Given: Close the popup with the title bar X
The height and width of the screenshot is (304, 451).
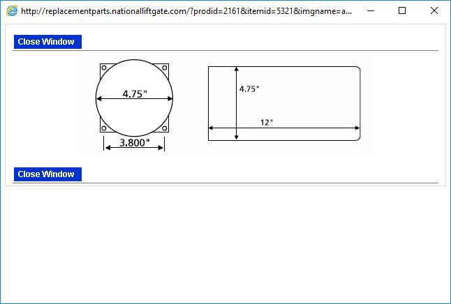Looking at the screenshot, I should coord(434,11).
